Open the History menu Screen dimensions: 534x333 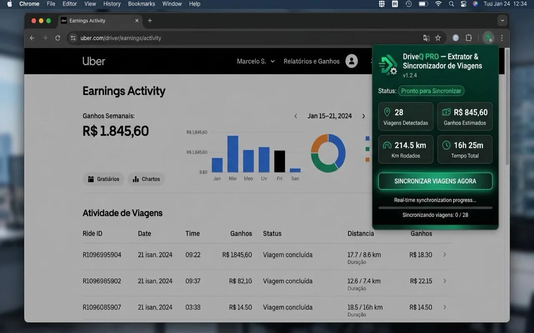(112, 4)
